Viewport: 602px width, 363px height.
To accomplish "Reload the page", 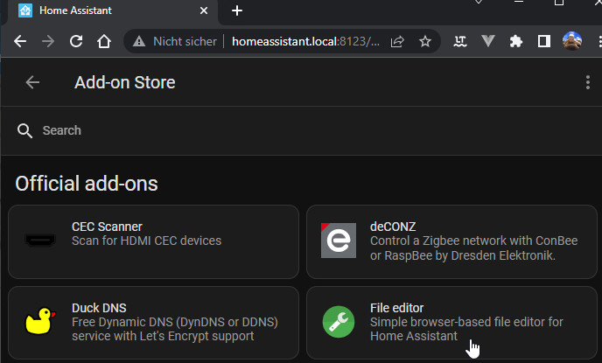I will pyautogui.click(x=76, y=41).
